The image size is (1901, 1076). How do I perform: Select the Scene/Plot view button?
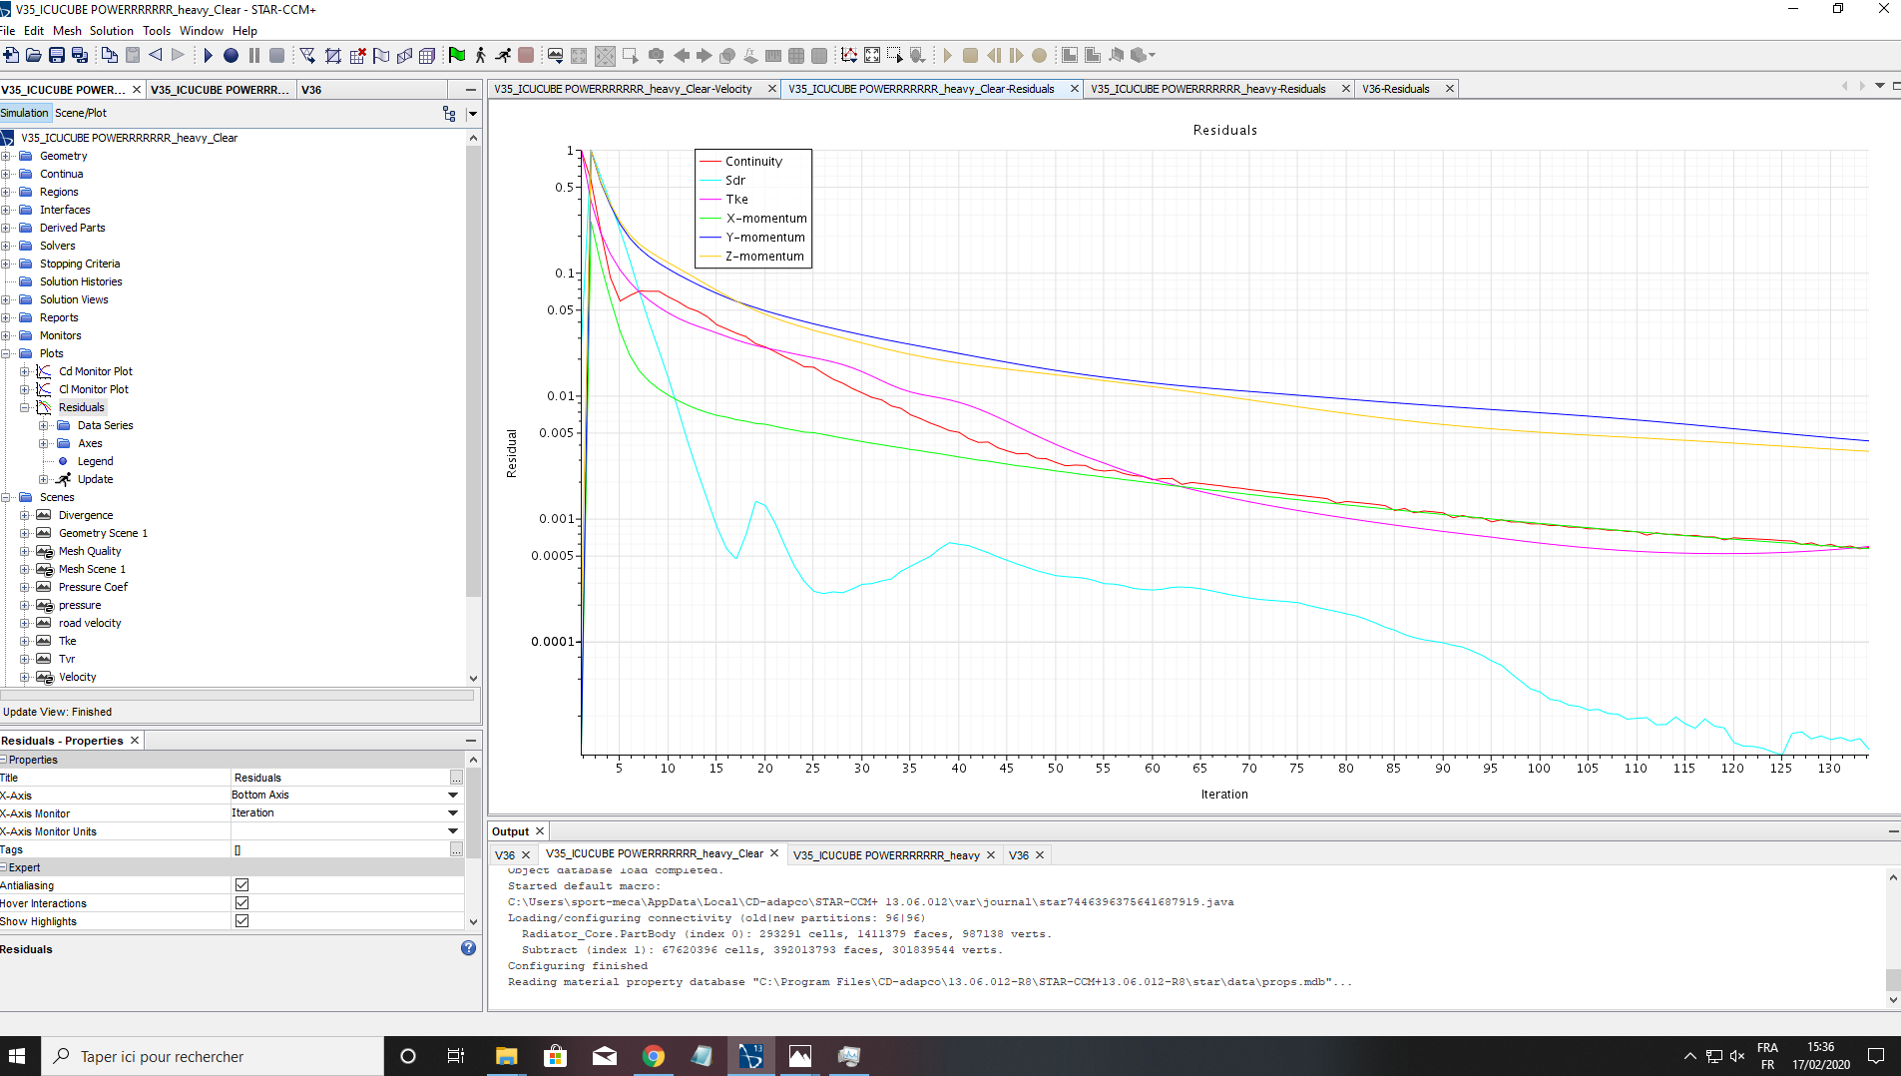81,113
